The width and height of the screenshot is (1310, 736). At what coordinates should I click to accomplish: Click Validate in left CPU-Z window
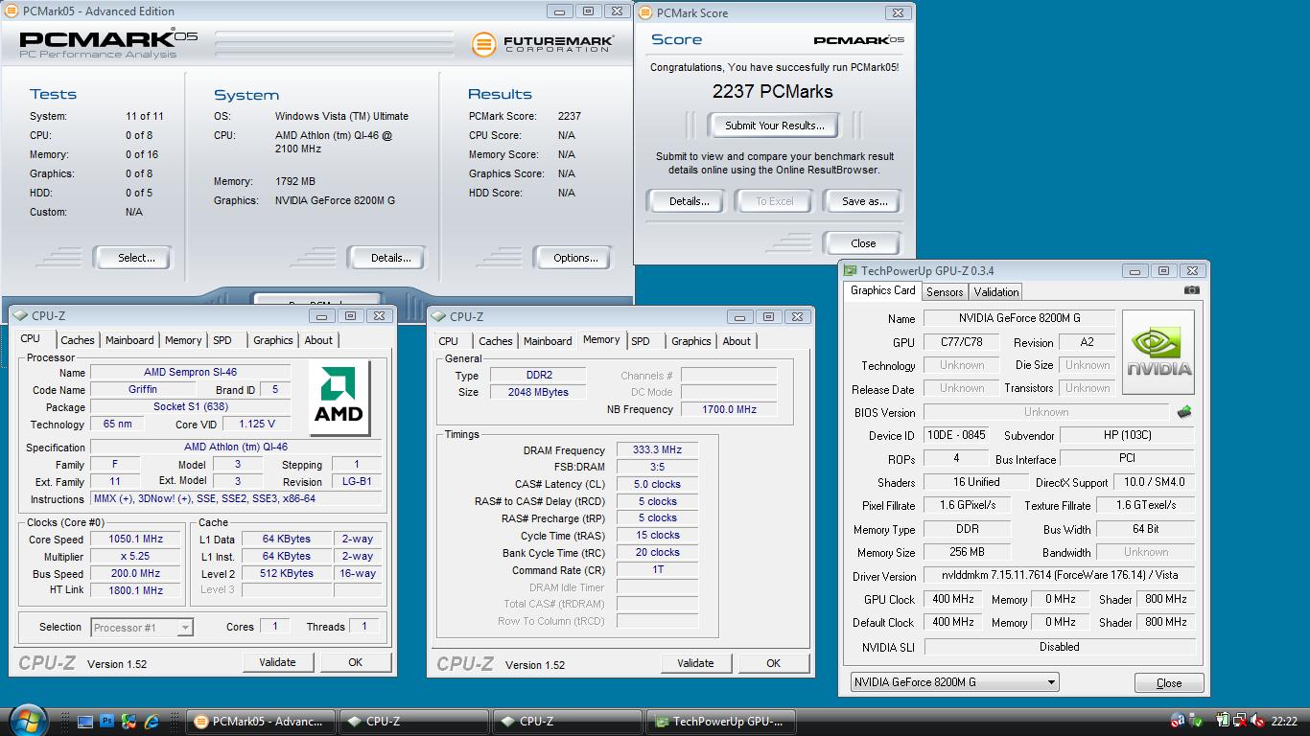[x=277, y=662]
